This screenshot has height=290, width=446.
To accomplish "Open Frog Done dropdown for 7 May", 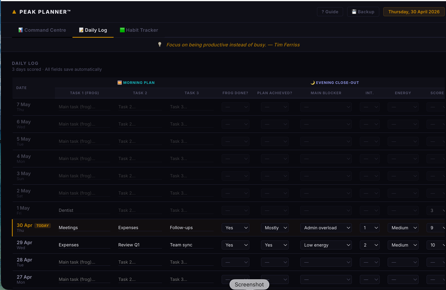I will click(x=236, y=107).
